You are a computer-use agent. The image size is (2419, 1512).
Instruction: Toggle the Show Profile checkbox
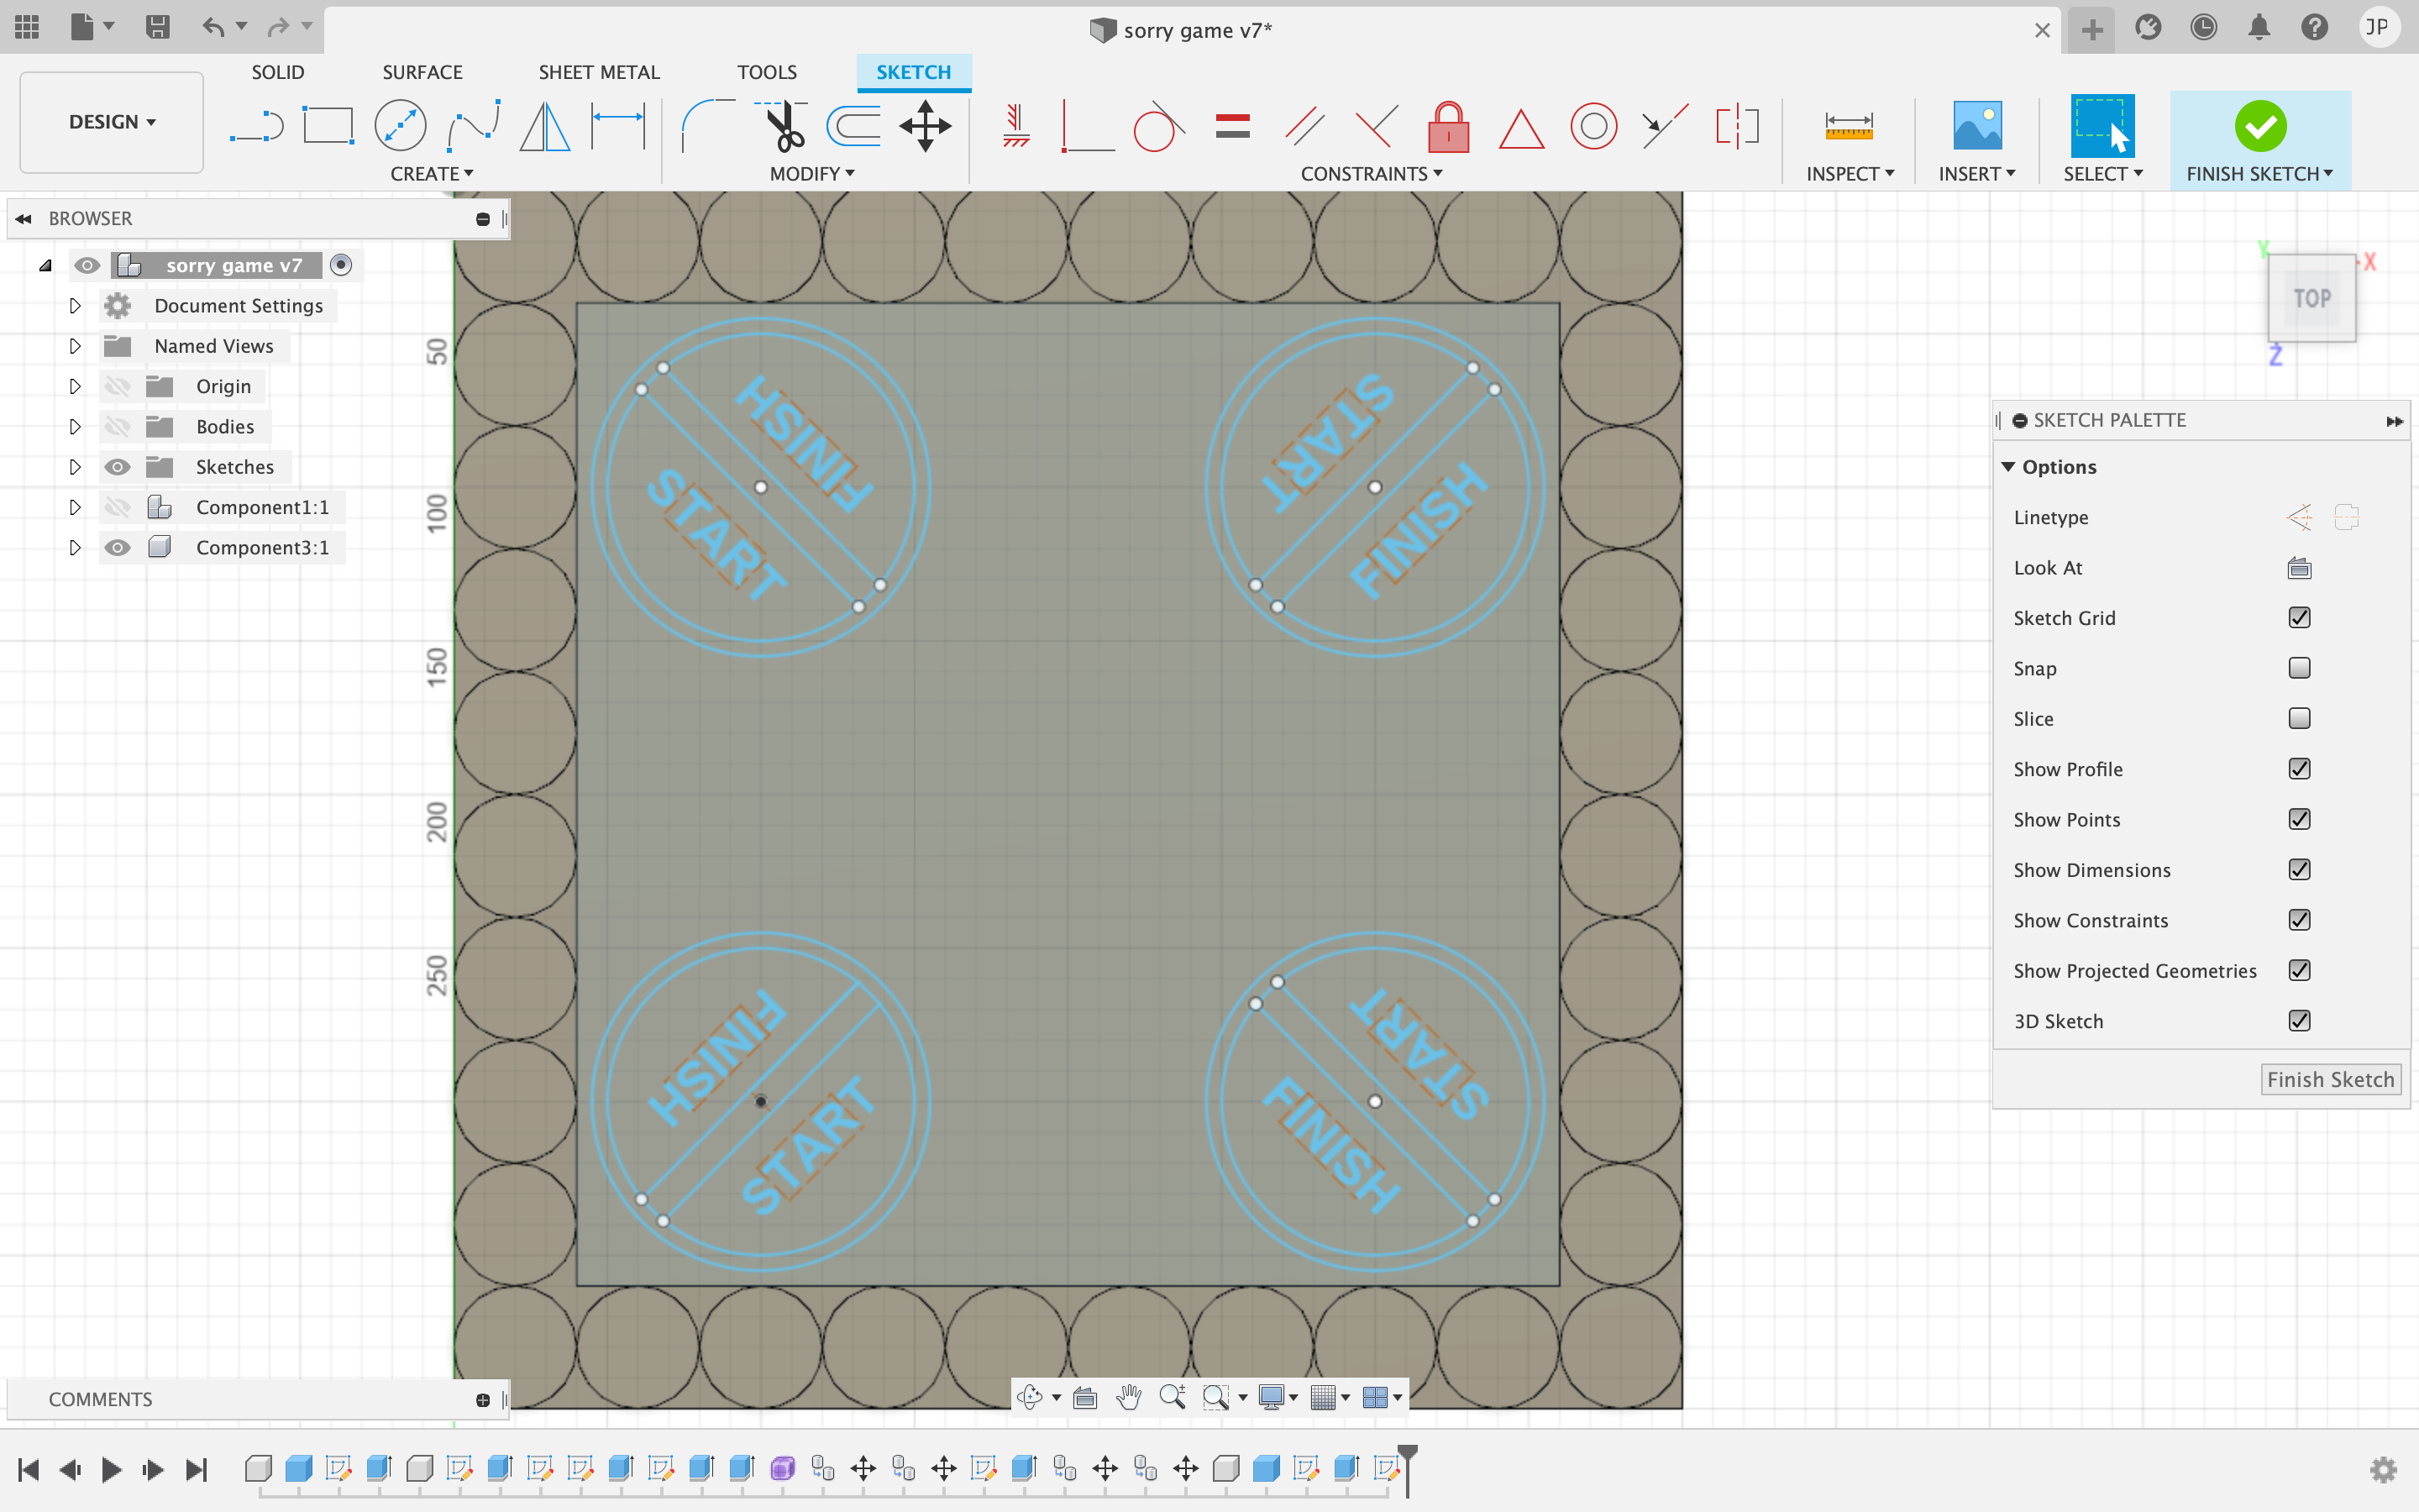point(2299,769)
